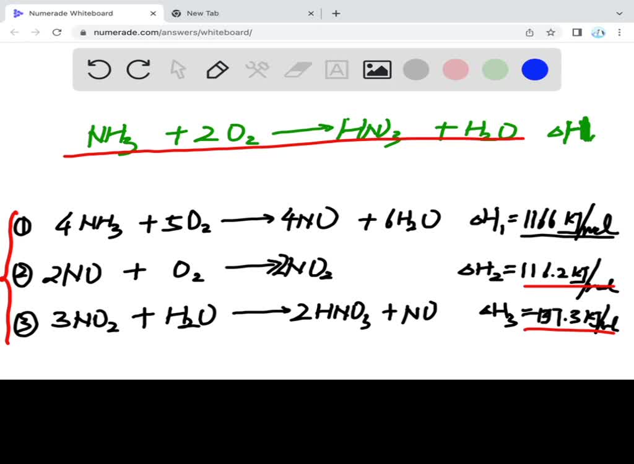Activate the pen drawing tool
Image resolution: width=634 pixels, height=464 pixels.
coord(217,69)
